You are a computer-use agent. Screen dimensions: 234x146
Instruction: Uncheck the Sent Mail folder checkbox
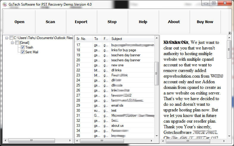23,52
